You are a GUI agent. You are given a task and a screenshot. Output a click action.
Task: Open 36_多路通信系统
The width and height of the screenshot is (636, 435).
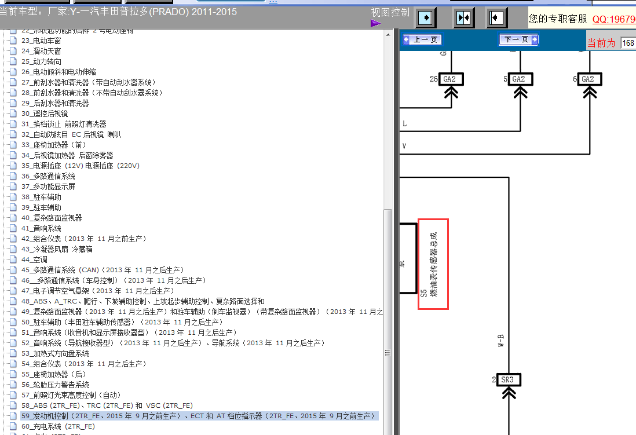48,176
